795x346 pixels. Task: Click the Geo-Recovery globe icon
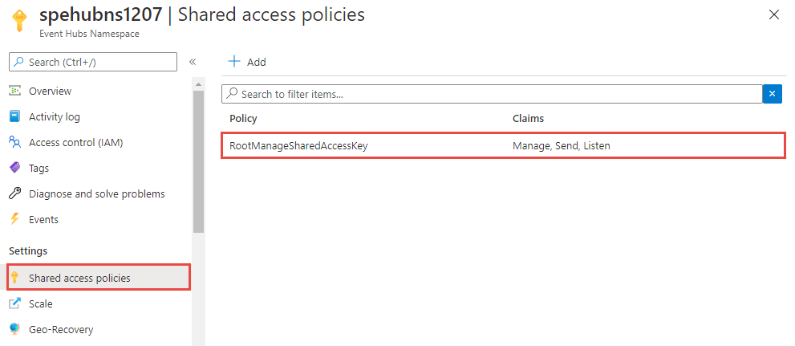pos(14,329)
